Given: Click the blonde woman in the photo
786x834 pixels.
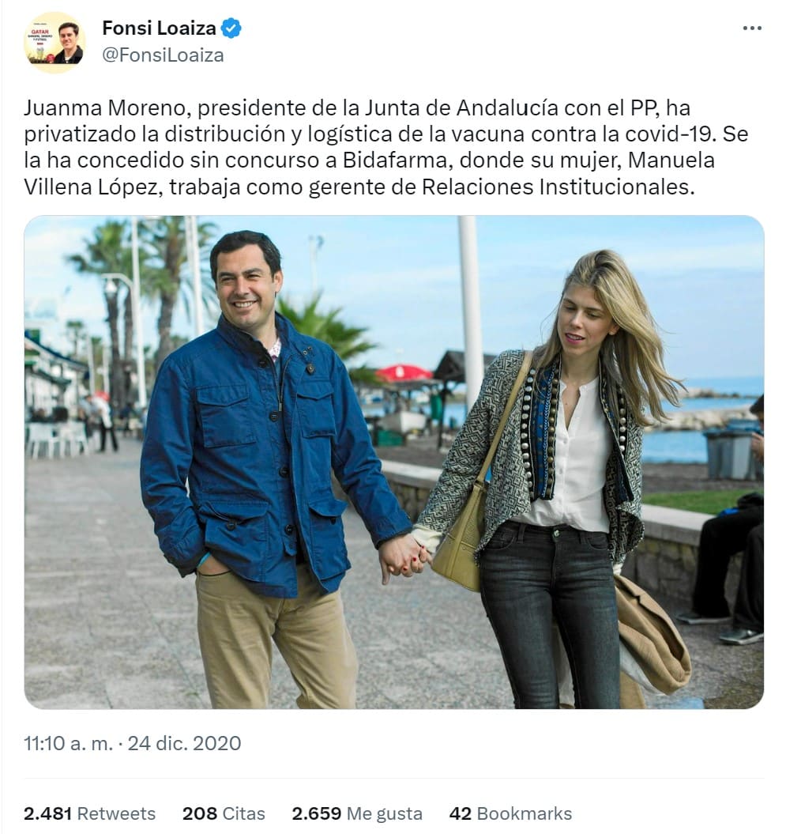Looking at the screenshot, I should [553, 479].
